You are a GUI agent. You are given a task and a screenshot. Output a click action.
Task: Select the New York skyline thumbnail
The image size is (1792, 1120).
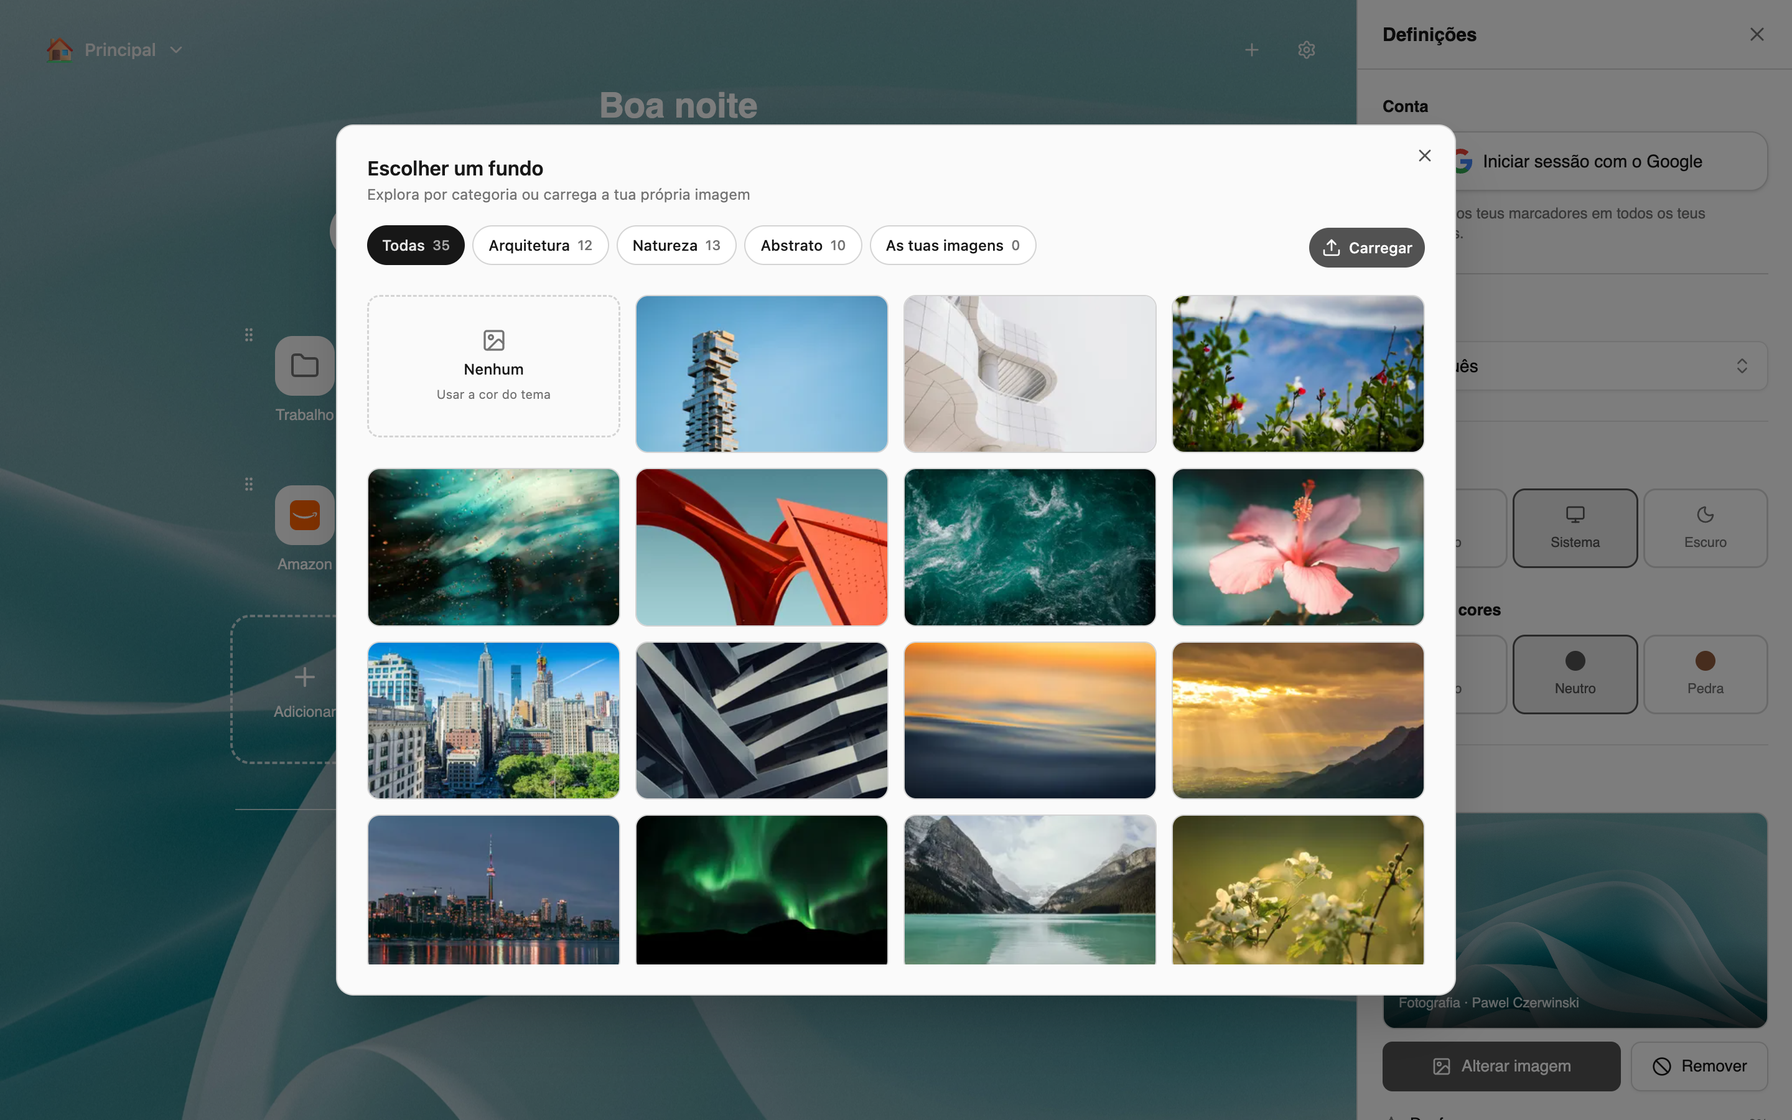click(x=493, y=721)
